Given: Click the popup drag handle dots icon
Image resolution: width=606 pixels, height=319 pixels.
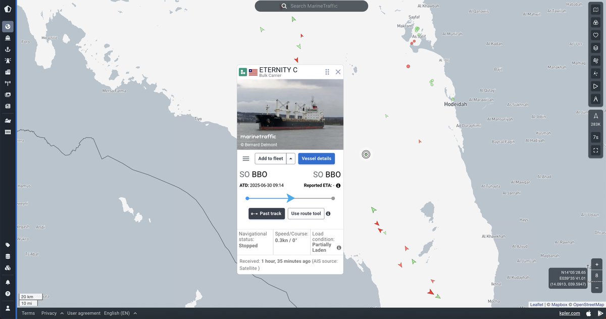Looking at the screenshot, I should coord(327,72).
